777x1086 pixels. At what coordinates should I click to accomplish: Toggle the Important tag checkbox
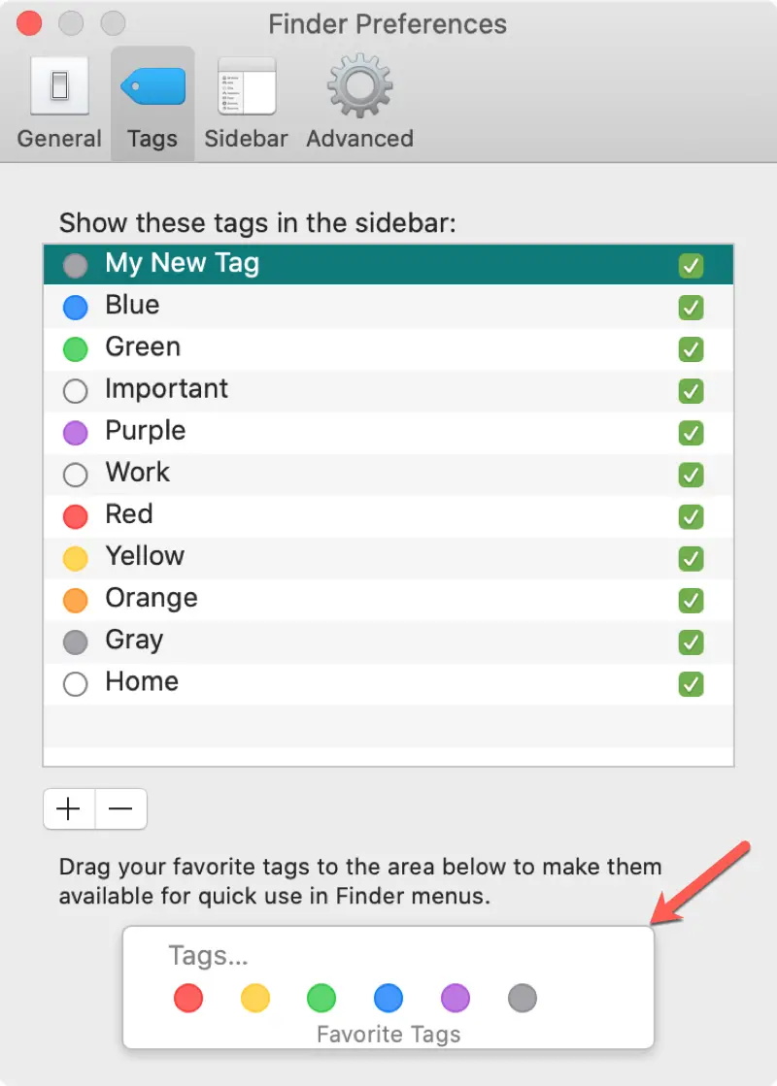tap(692, 391)
